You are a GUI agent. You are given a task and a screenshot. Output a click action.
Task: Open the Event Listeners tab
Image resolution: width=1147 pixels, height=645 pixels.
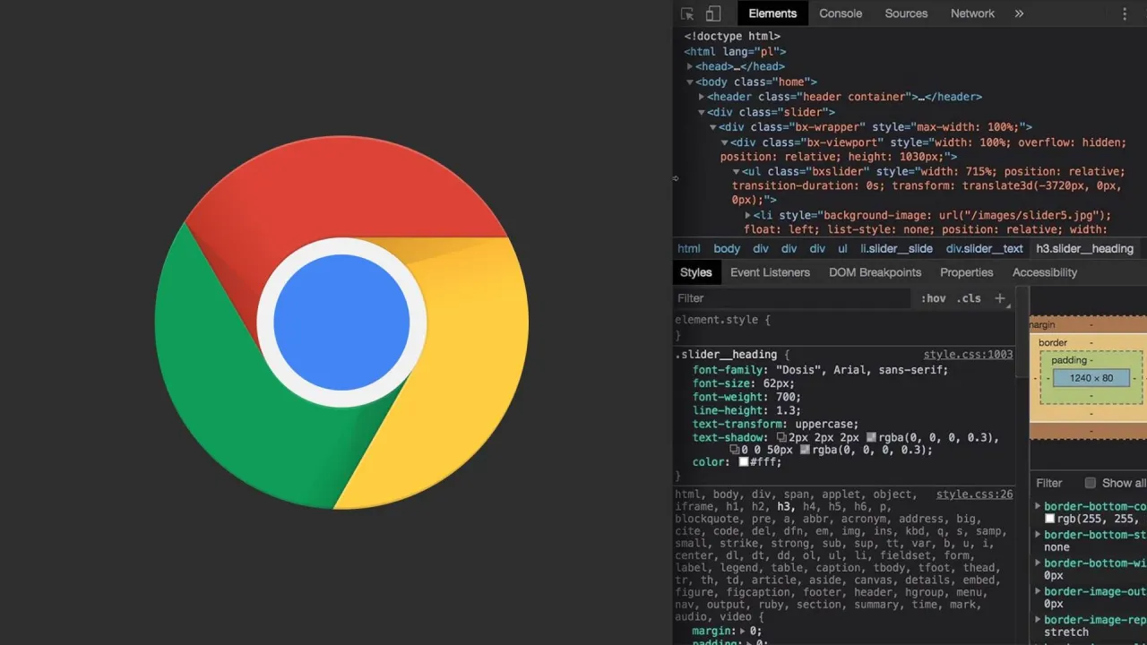(770, 272)
